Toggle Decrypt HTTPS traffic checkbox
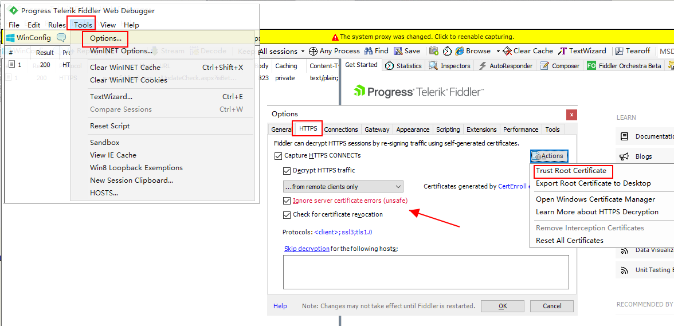This screenshot has height=326, width=674. click(287, 171)
